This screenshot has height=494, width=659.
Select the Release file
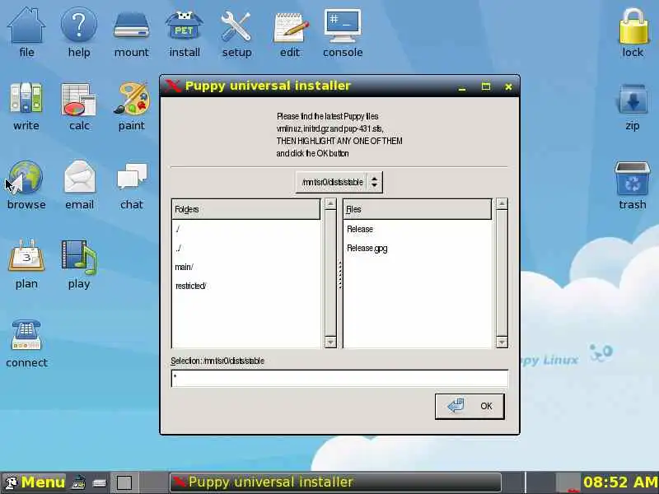417,230
